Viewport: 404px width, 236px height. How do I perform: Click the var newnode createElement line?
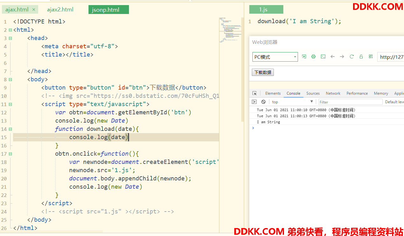(144, 162)
